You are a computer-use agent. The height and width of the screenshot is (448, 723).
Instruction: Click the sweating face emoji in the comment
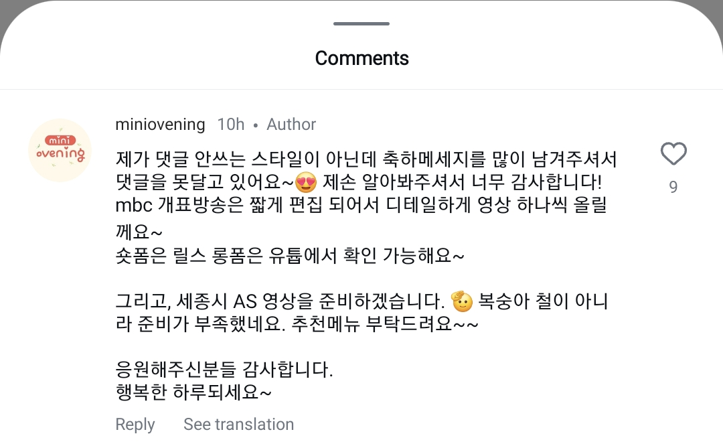[462, 301]
